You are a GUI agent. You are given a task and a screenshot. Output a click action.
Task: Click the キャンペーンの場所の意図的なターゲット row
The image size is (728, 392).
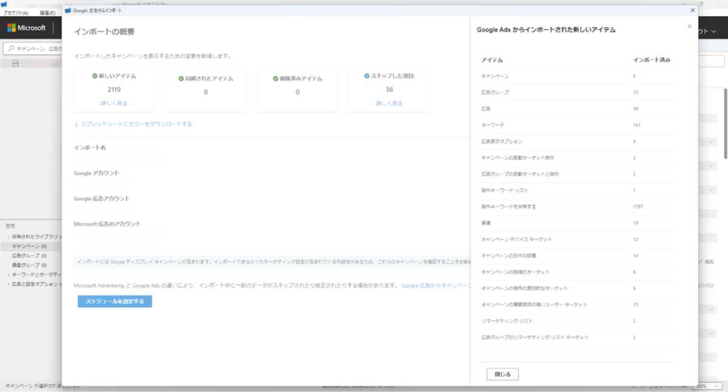coord(576,288)
